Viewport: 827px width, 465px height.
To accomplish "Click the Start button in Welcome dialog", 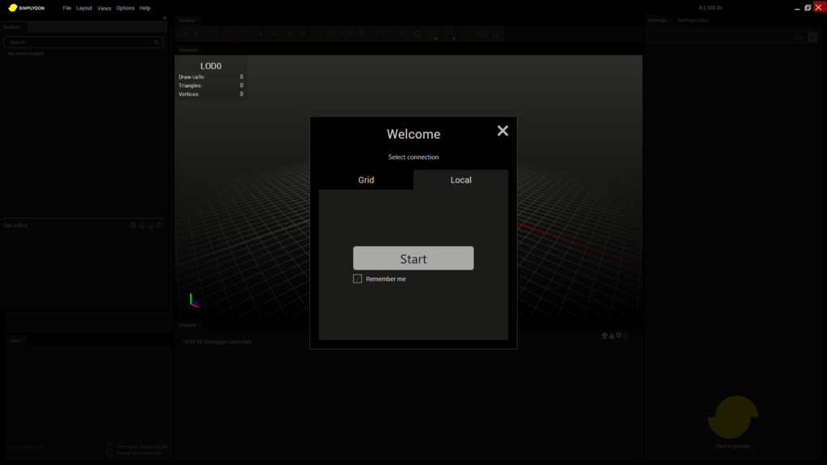I will tap(413, 258).
